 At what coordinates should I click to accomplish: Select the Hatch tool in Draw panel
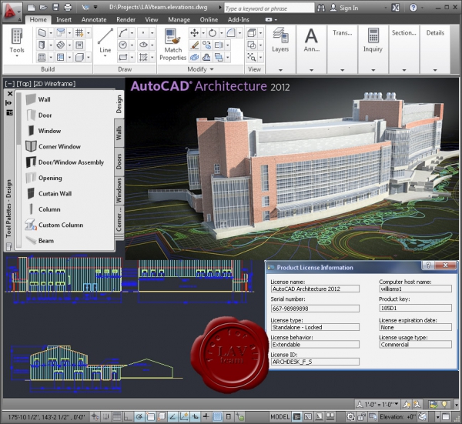point(143,57)
